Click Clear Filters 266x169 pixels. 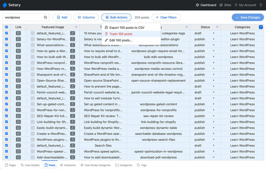pyautogui.click(x=166, y=17)
